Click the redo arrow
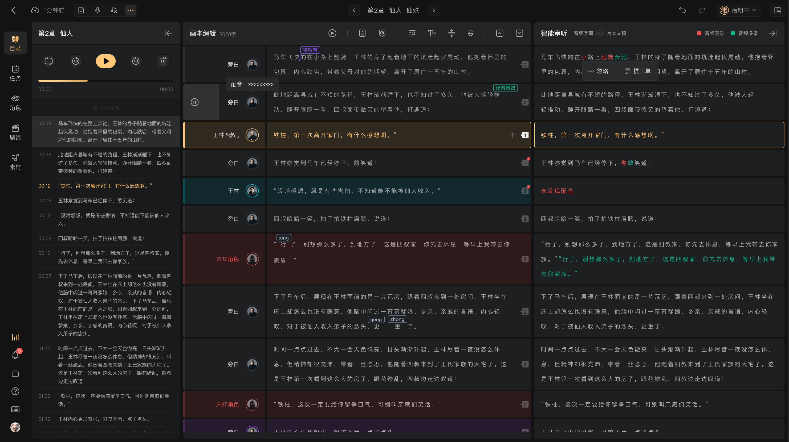 (702, 10)
